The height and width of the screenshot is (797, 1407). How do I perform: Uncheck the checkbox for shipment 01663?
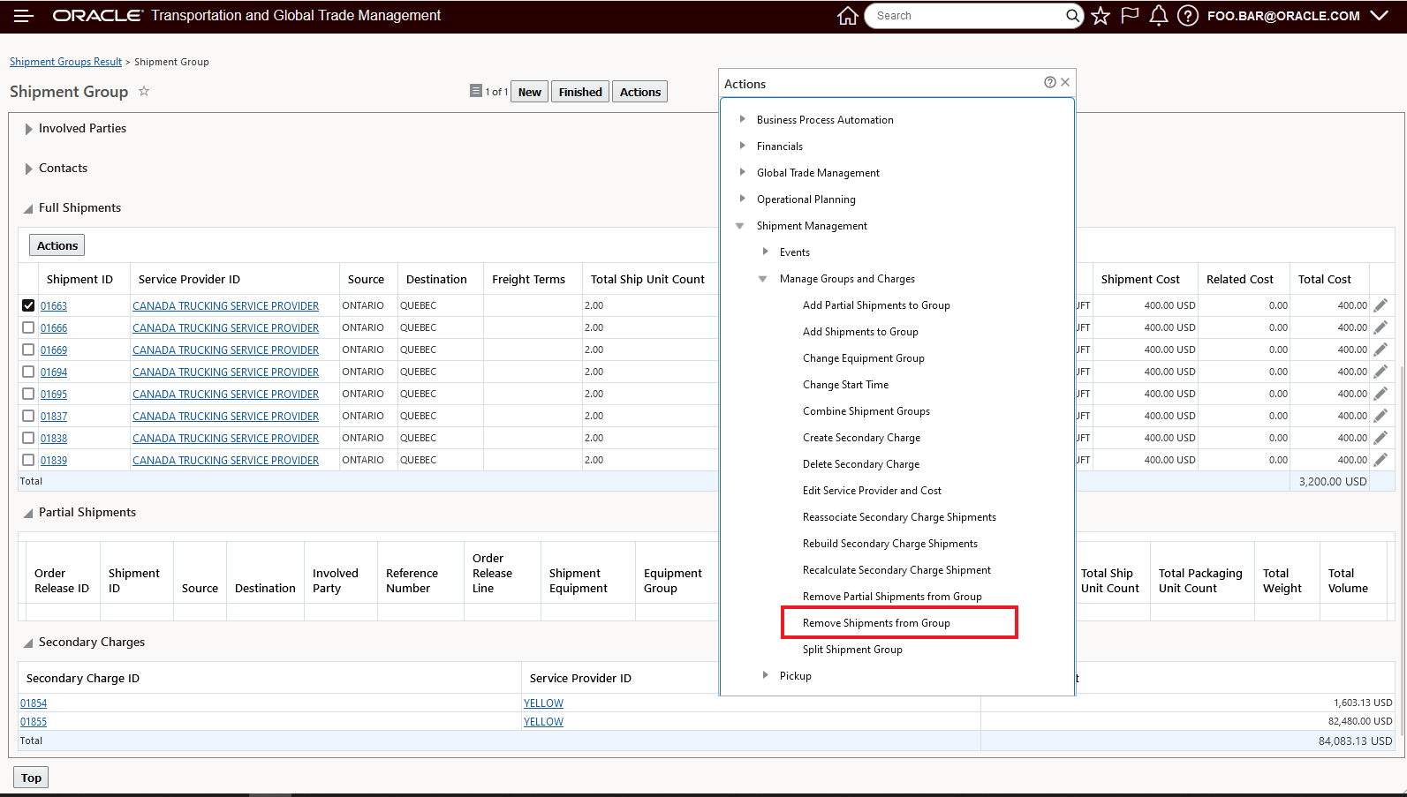[x=28, y=305]
